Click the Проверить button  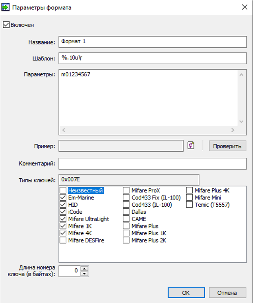tap(227, 146)
